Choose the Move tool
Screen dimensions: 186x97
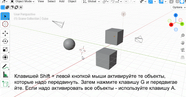coord(5,33)
